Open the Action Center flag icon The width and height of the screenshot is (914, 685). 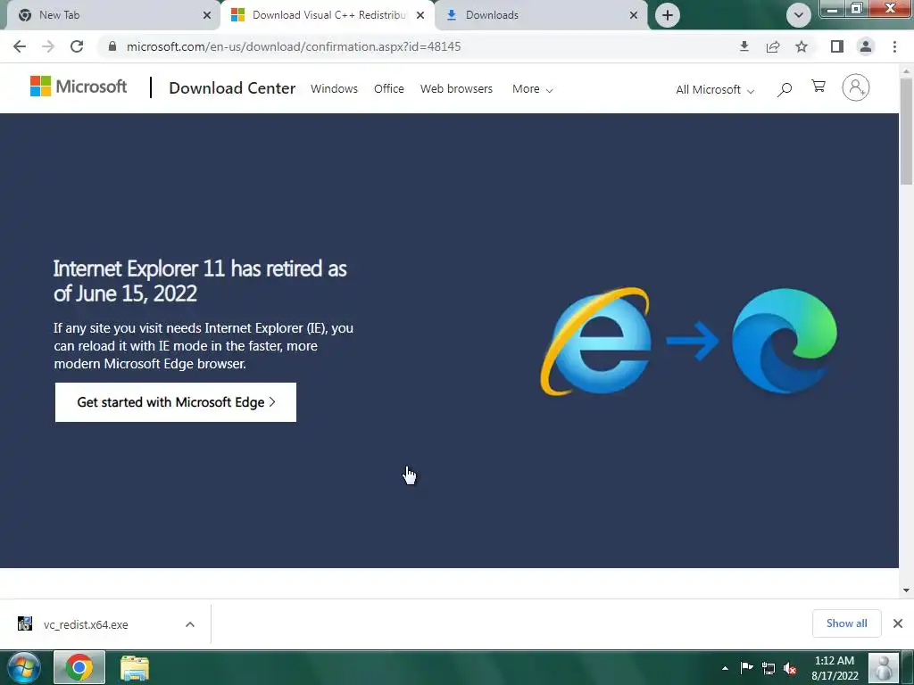(746, 668)
